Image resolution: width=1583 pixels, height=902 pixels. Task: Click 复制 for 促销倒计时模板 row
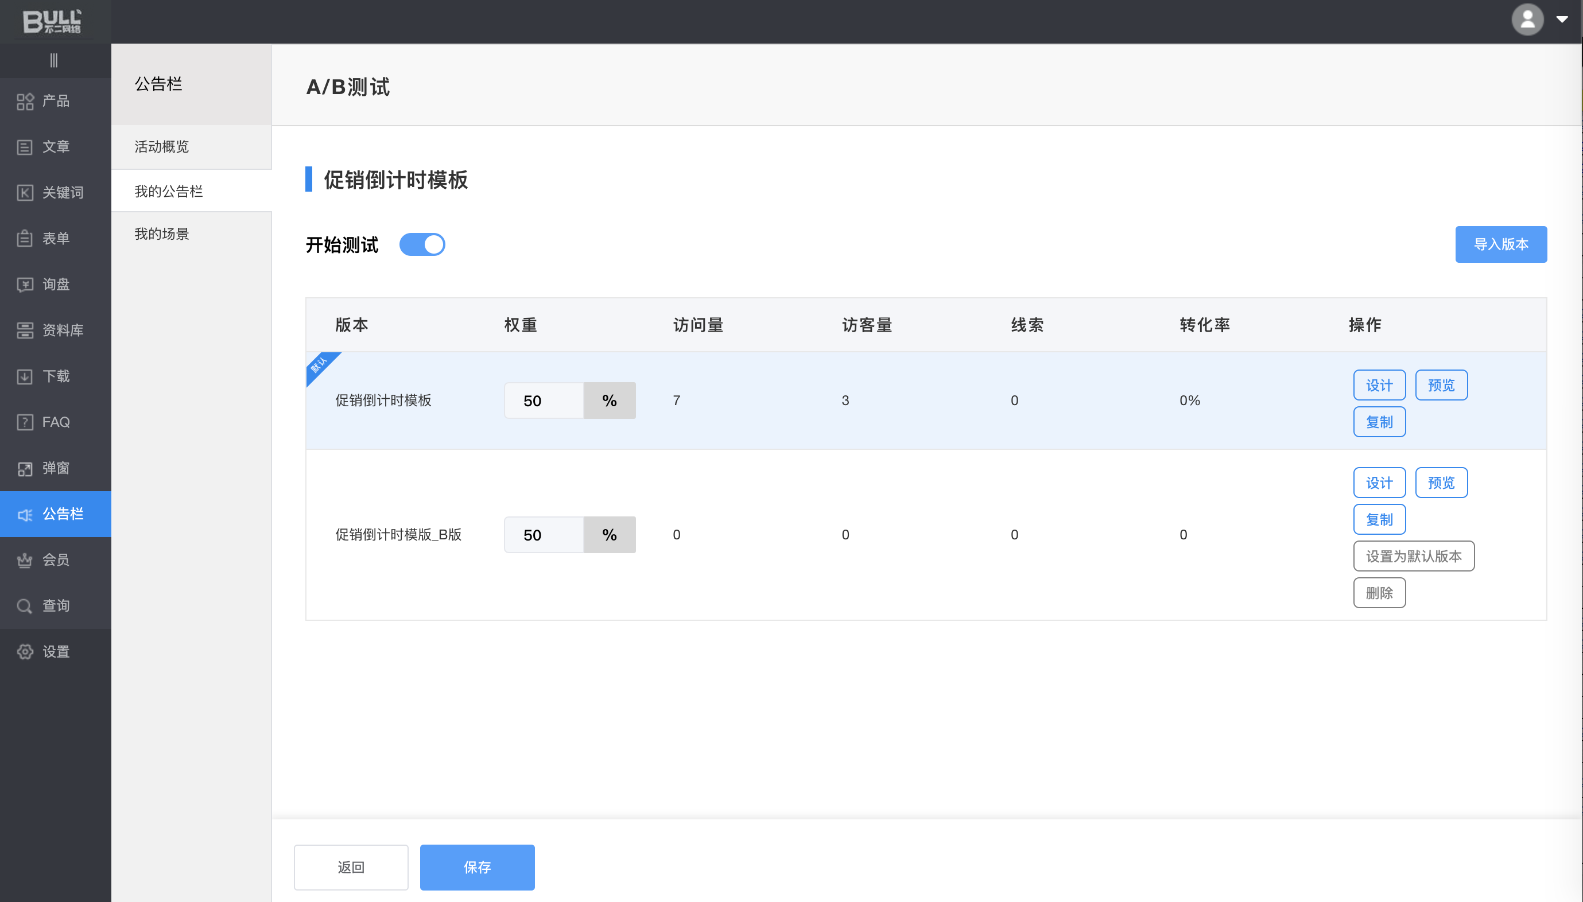(1379, 422)
